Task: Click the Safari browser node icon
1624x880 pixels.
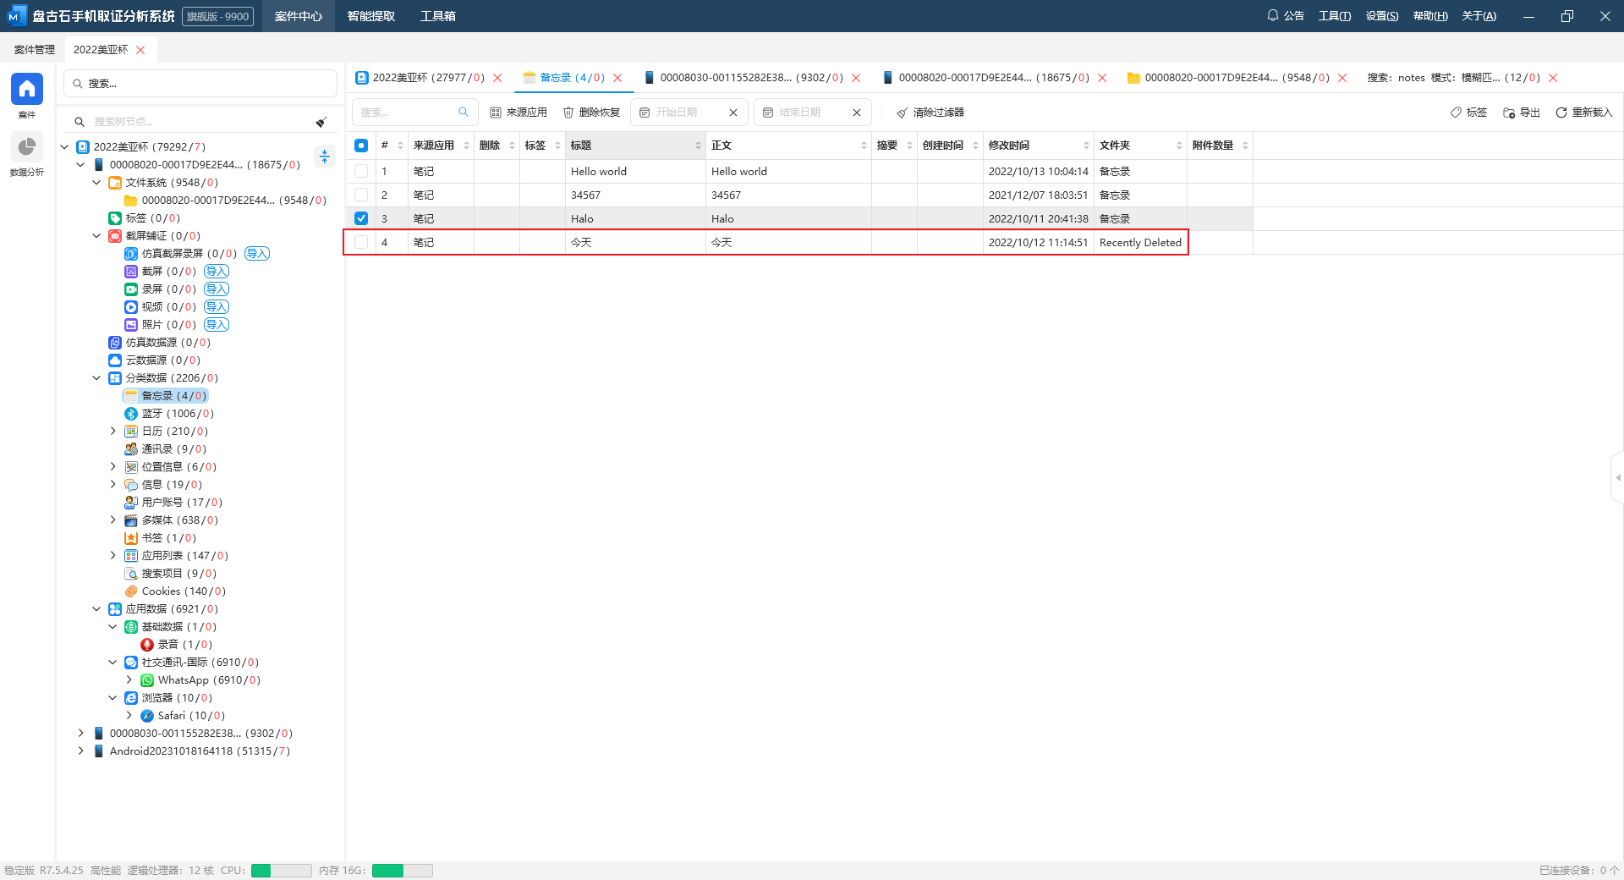Action: (147, 716)
